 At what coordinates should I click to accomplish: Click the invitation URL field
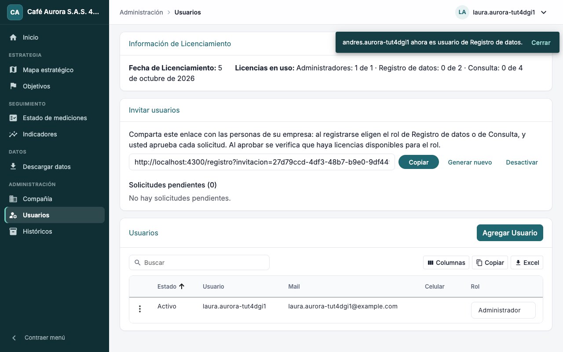[262, 162]
